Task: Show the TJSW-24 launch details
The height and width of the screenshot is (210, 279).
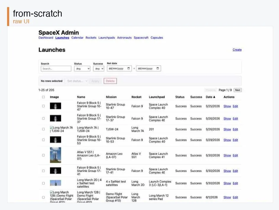Action: coord(227,129)
